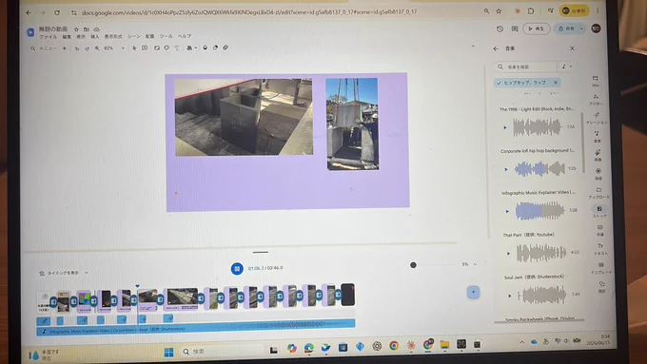Open the Windows Start button
647x364 pixels.
168,353
